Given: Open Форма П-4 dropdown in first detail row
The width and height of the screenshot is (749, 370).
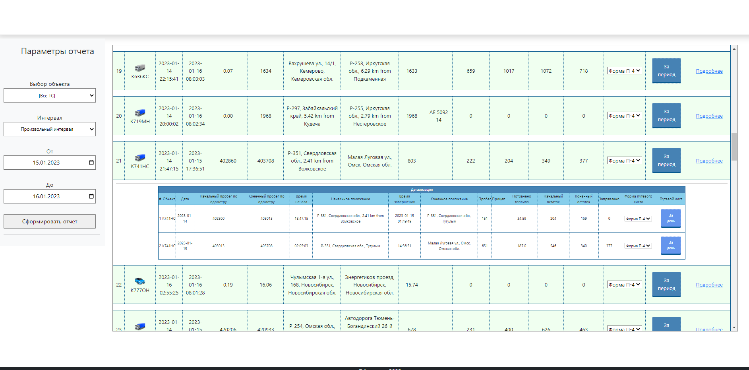Looking at the screenshot, I should (638, 219).
